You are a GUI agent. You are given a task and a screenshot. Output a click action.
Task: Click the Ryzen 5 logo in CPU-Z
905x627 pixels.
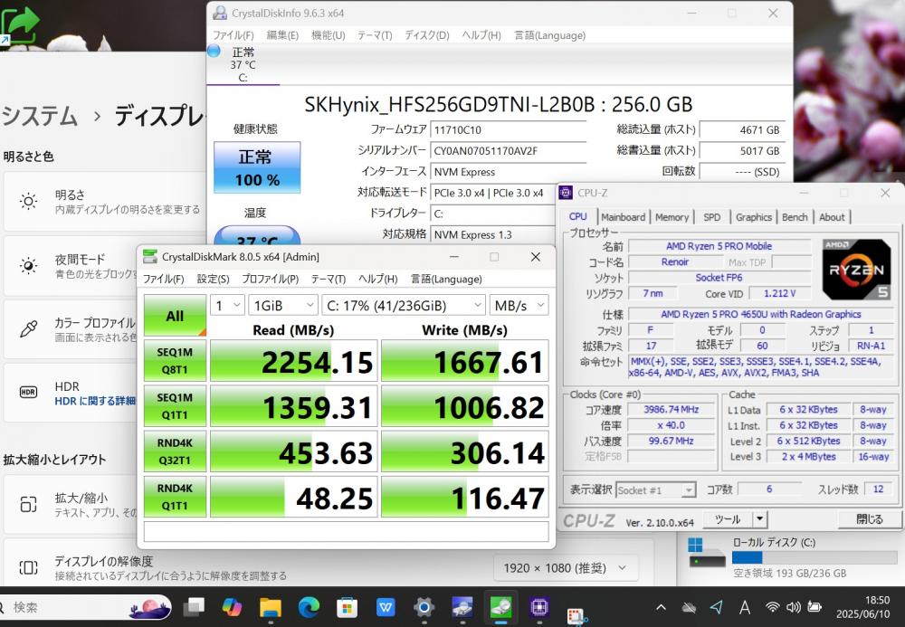click(856, 270)
